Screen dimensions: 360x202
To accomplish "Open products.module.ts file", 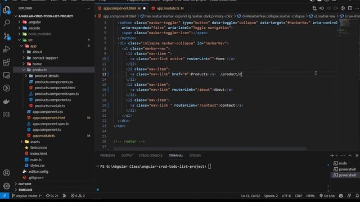I will pos(49,105).
